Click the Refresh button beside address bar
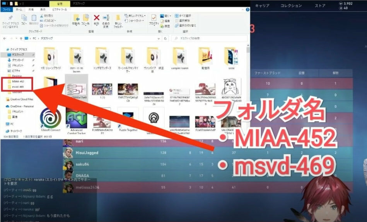Image resolution: width=367 pixels, height=222 pixels. click(165, 39)
